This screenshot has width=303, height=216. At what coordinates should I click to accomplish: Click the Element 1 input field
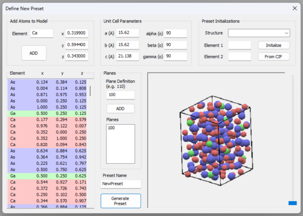coord(239,45)
